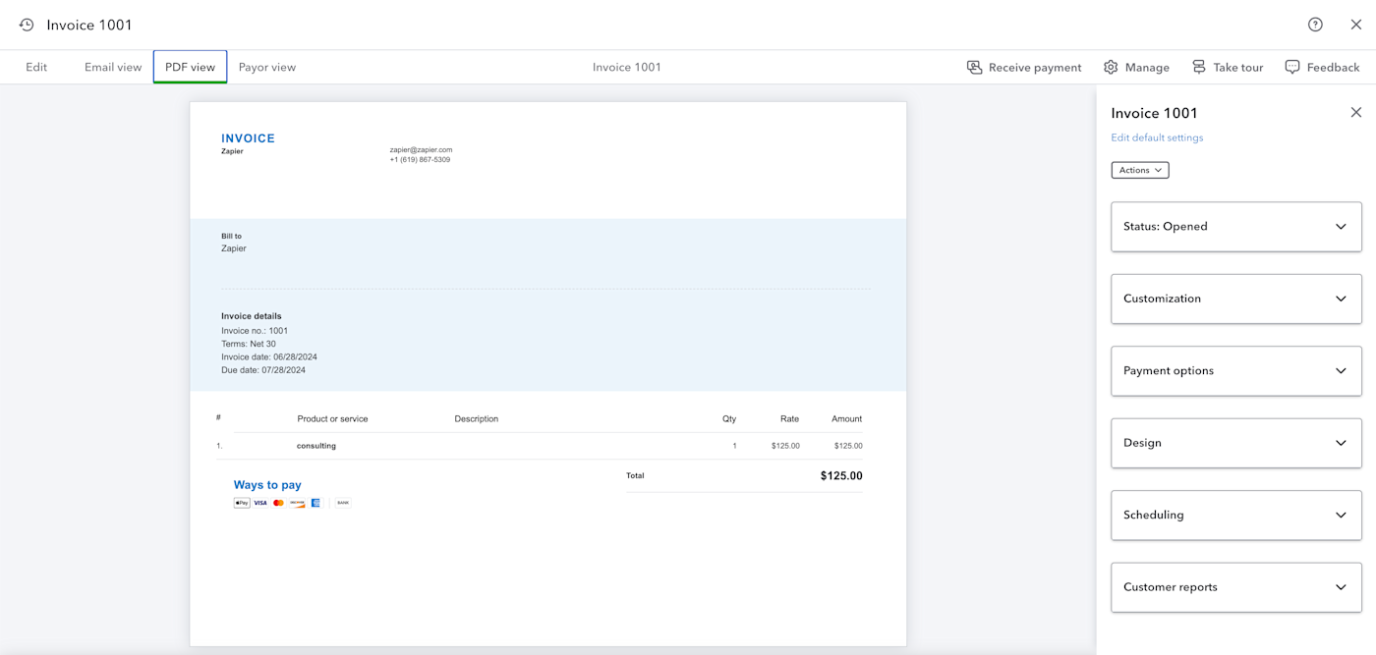Click the Apple Pay icon on invoice
This screenshot has height=655, width=1376.
(242, 503)
